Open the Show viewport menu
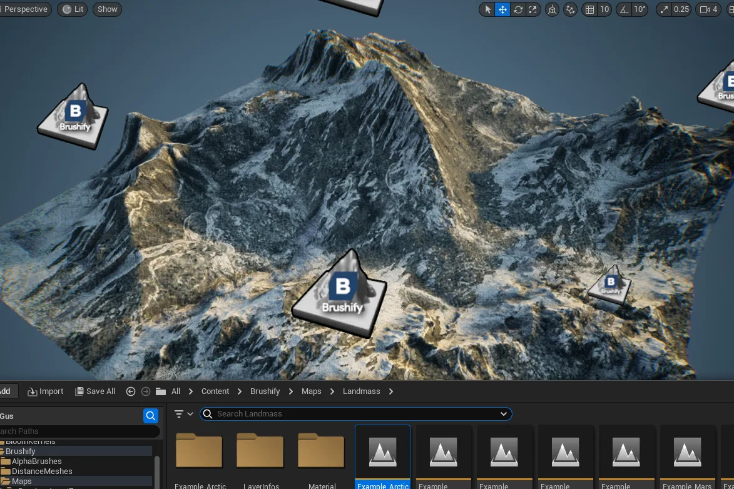 [107, 9]
